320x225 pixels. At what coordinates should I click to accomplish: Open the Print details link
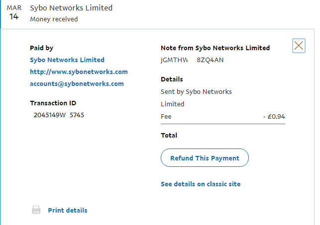click(68, 210)
